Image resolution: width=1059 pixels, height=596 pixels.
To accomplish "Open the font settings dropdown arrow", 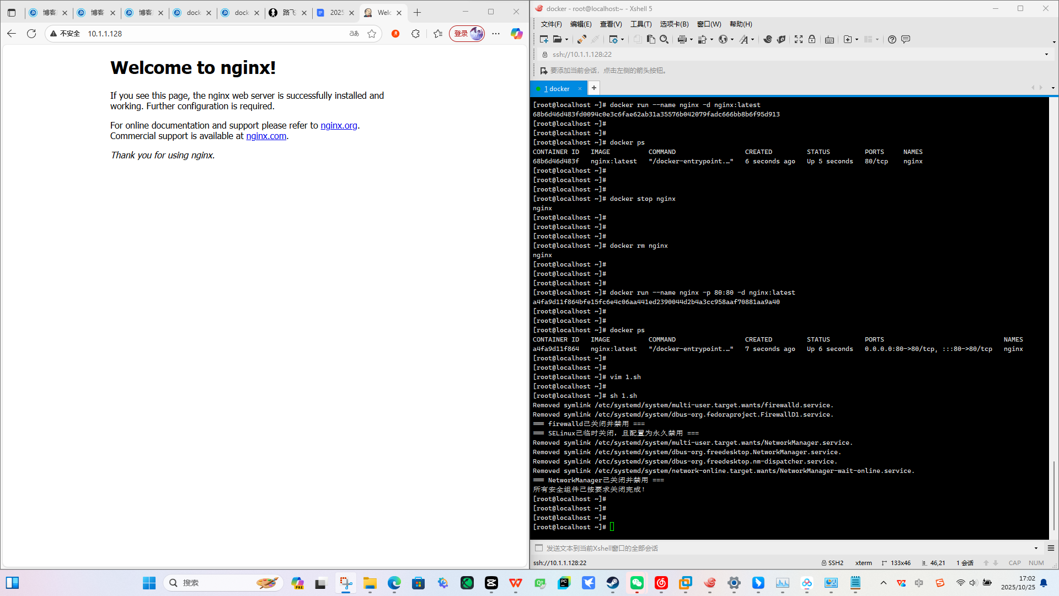I will 753,39.
